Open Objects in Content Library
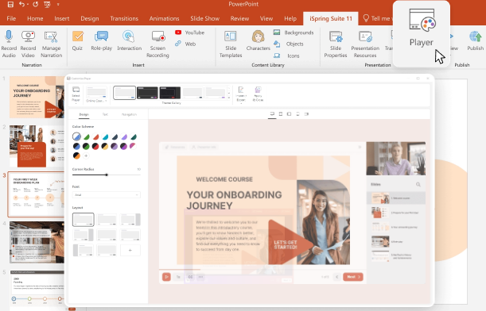The width and height of the screenshot is (486, 311). pyautogui.click(x=289, y=44)
